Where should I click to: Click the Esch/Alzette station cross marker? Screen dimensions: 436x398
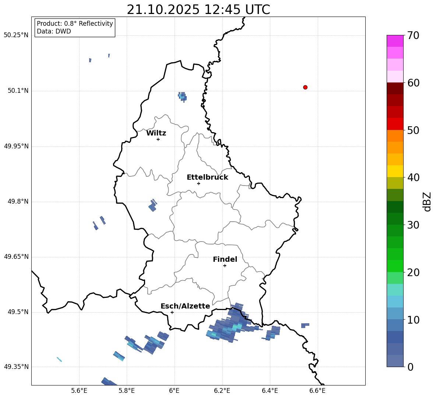click(172, 312)
